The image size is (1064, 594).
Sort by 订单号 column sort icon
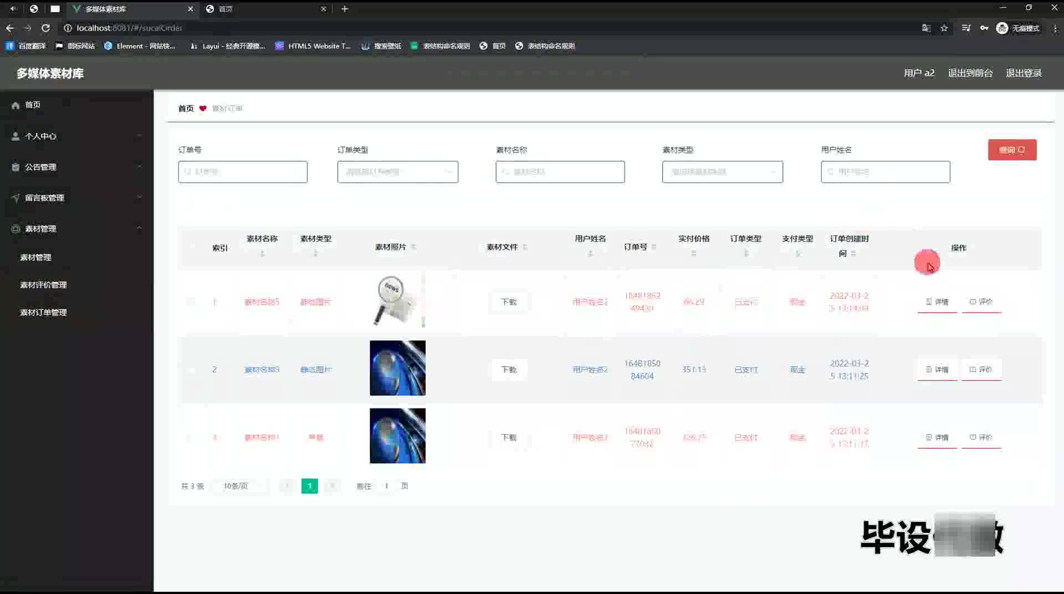[x=654, y=247]
